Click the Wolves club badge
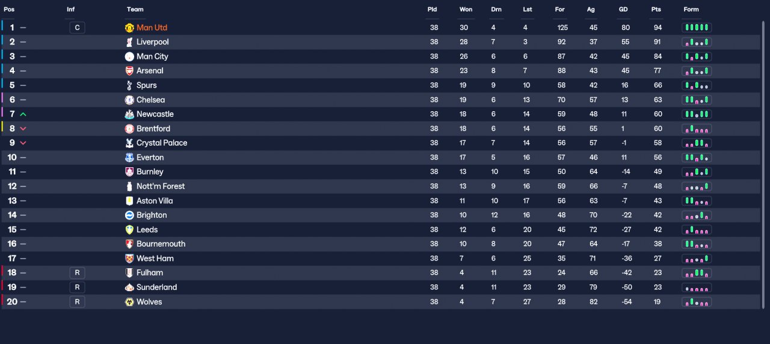Image resolution: width=770 pixels, height=344 pixels. coord(129,302)
